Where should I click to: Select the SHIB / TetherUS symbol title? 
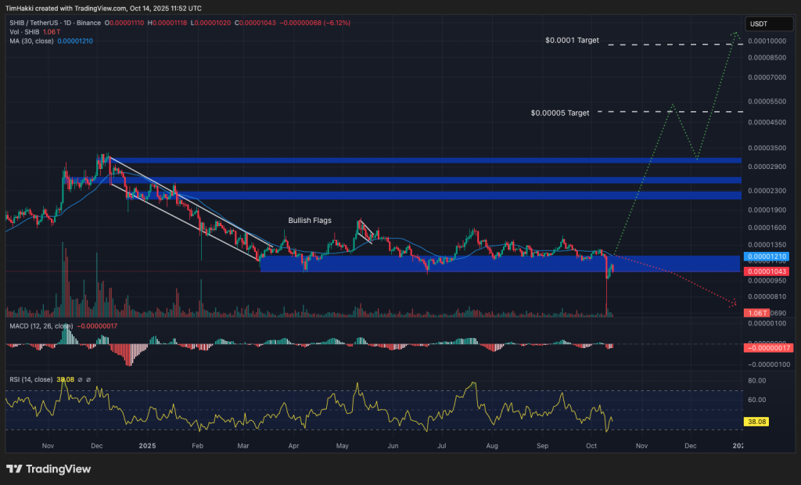click(37, 23)
